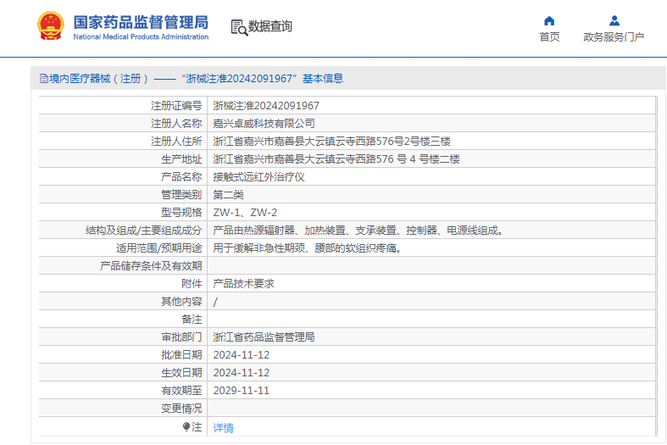Click the 注册人名称 row label
The image size is (667, 445).
pos(176,124)
